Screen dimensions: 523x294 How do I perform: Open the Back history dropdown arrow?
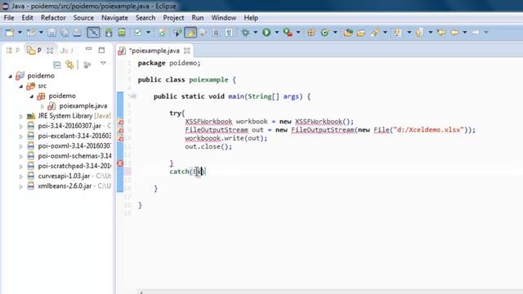[465, 33]
